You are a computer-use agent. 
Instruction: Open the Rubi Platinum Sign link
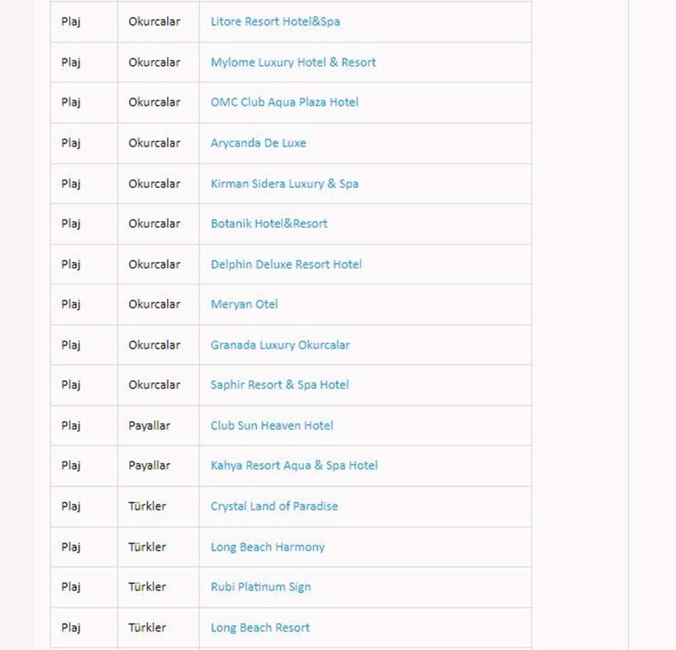click(260, 586)
